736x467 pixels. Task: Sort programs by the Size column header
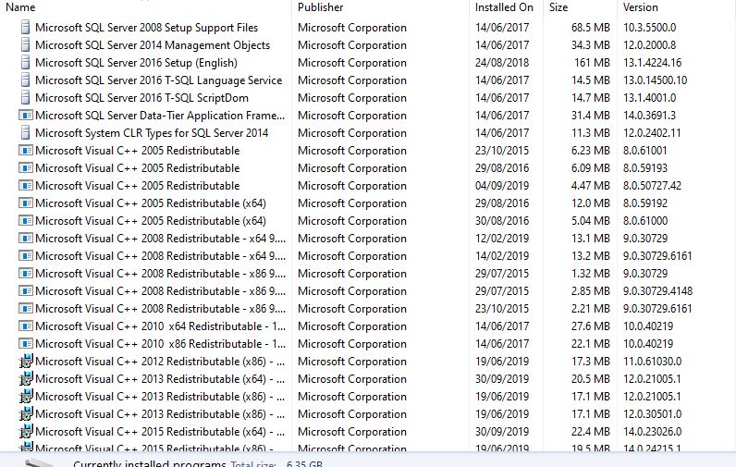point(558,7)
